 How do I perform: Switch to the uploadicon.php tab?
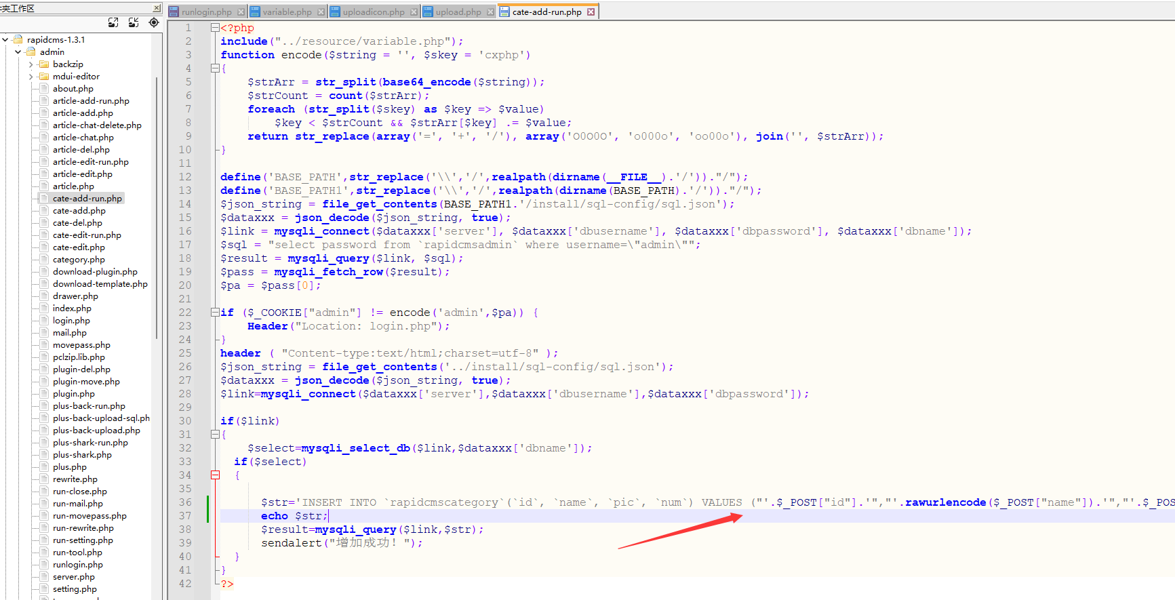click(373, 12)
